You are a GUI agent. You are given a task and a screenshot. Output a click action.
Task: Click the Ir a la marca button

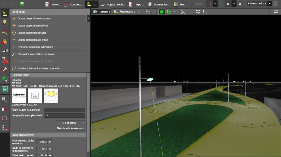70,123
